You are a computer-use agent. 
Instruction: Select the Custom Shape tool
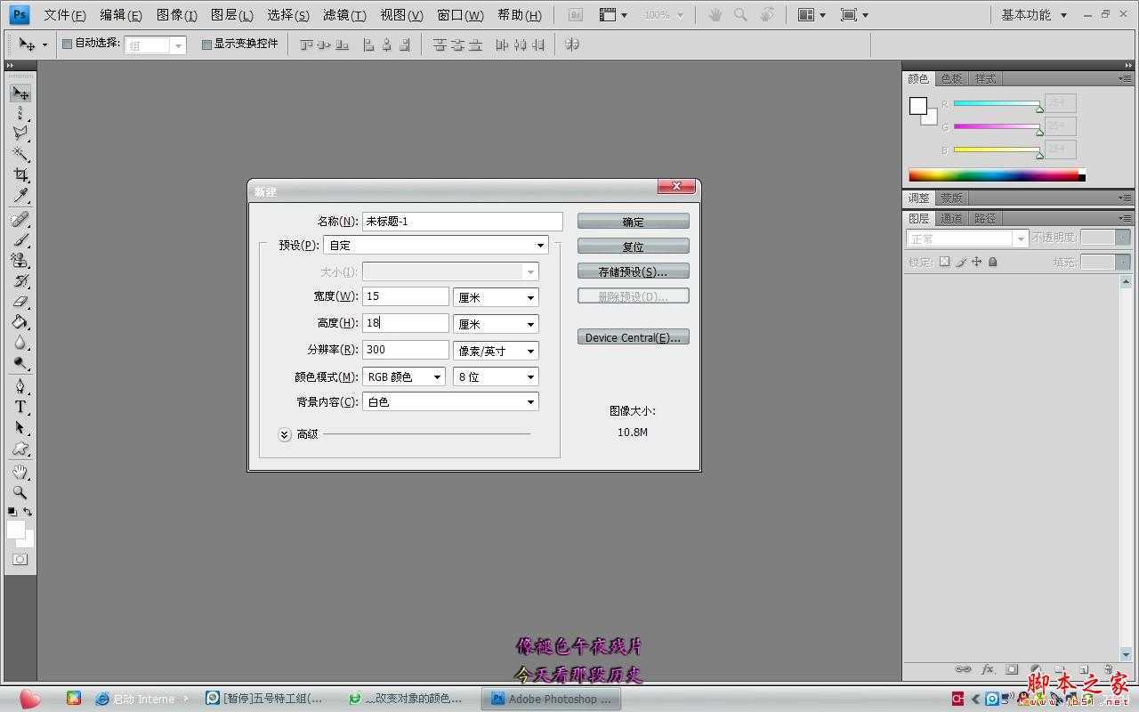click(20, 448)
